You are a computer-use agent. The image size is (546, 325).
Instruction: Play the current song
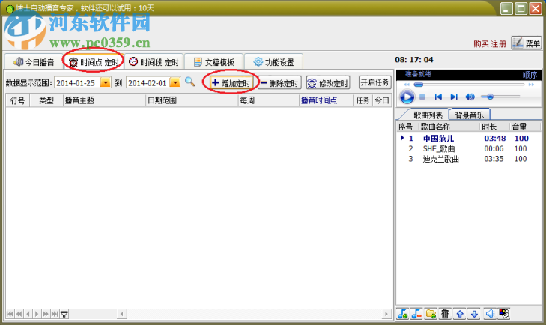click(407, 97)
